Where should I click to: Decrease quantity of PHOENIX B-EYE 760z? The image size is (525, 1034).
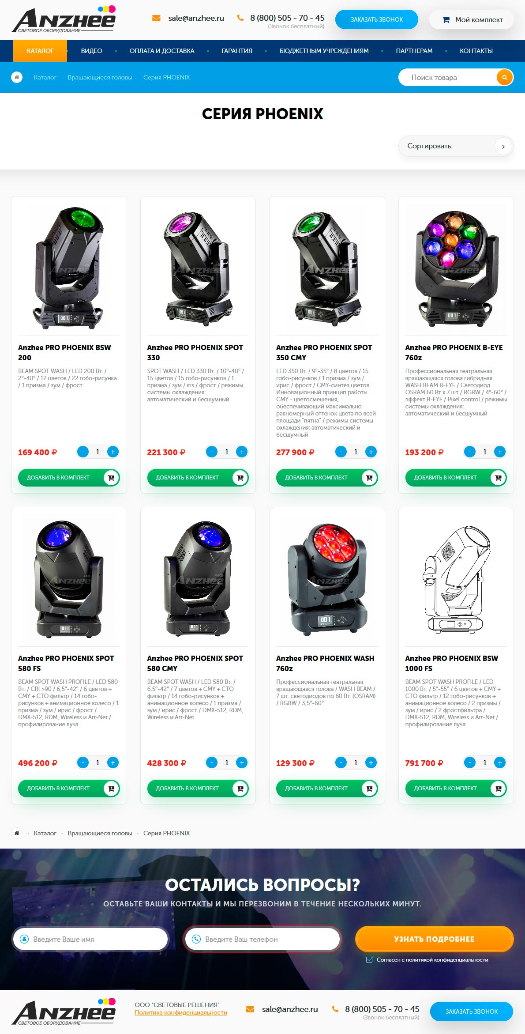[470, 452]
